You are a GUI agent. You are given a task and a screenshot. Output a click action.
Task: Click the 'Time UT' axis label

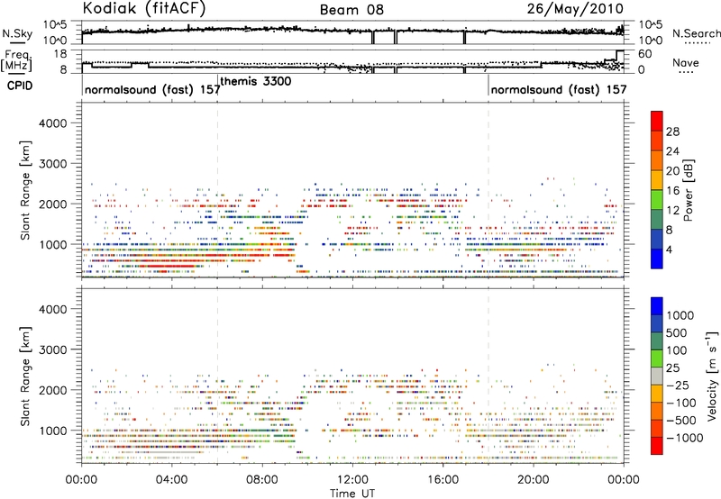click(x=352, y=494)
